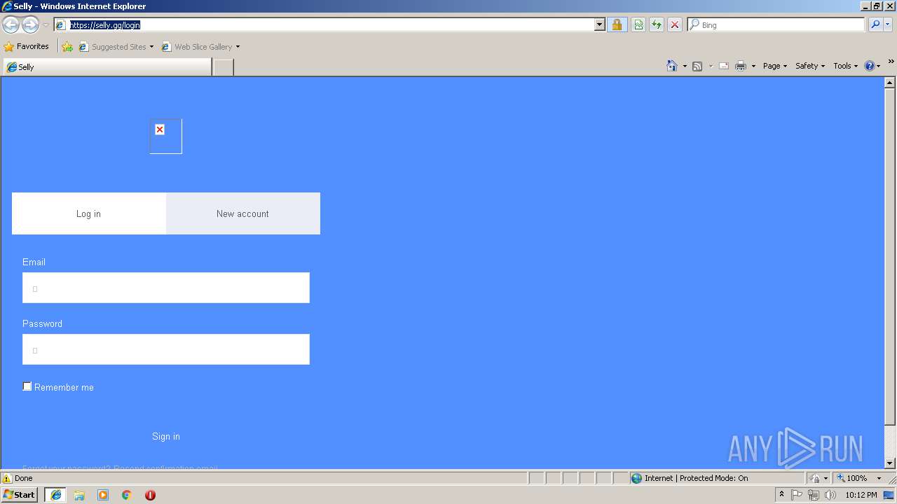This screenshot has height=504, width=897.
Task: Click the Internet Explorer taskbar icon
Action: click(55, 495)
